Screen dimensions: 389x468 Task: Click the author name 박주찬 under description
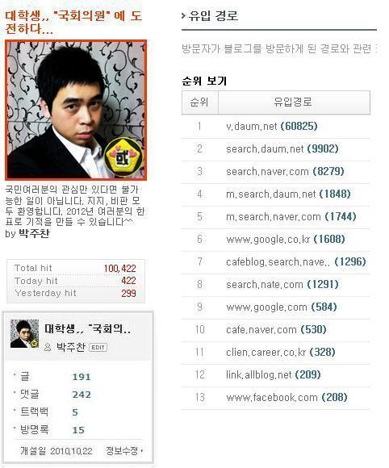34,233
